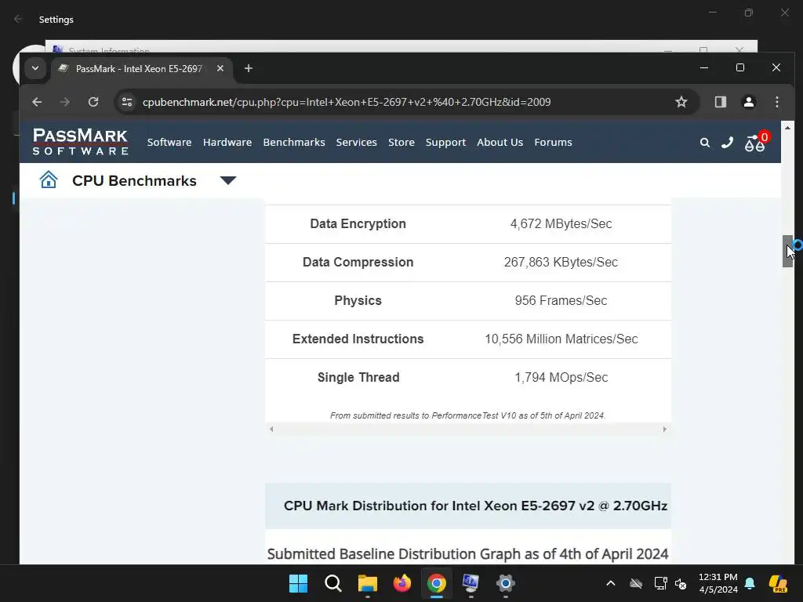Viewport: 803px width, 602px height.
Task: Open the Windows Start menu
Action: click(298, 583)
